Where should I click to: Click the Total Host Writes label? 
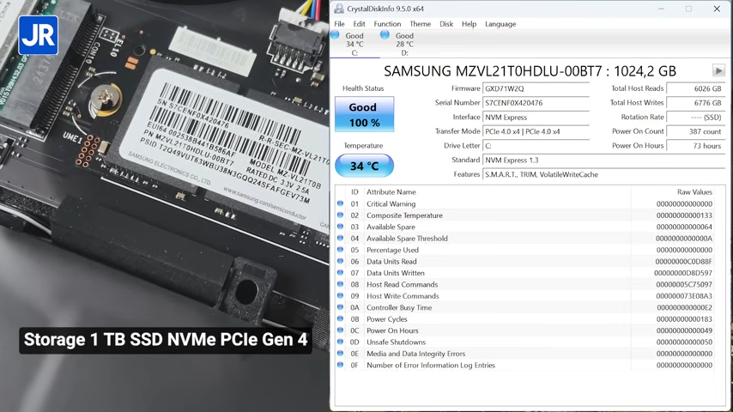pos(637,102)
